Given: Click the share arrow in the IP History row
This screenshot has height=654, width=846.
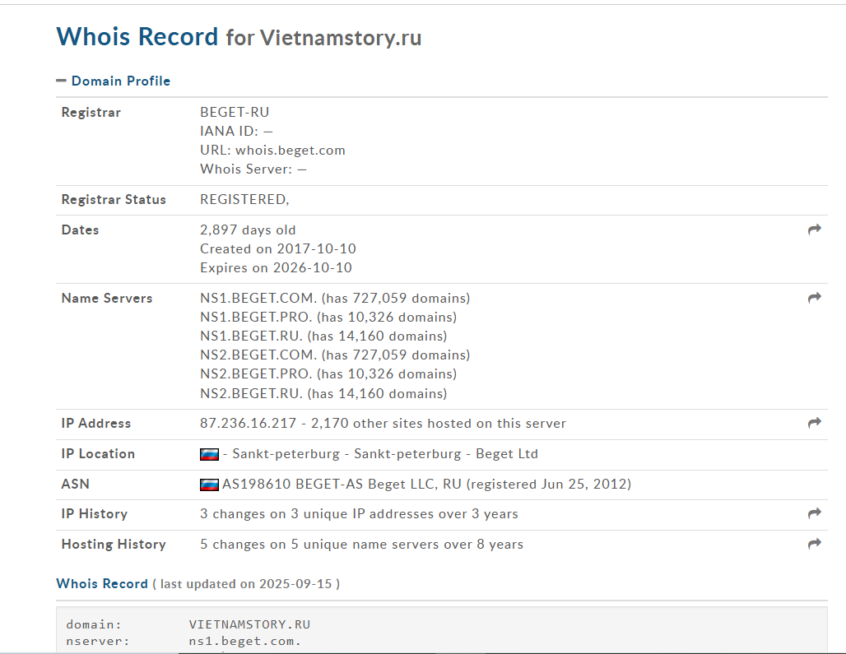Looking at the screenshot, I should click(814, 513).
